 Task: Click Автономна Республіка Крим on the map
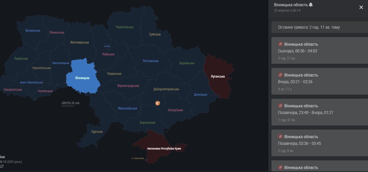tap(164, 148)
